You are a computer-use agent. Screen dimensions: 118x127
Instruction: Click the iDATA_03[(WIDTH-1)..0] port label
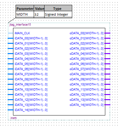[31, 54]
